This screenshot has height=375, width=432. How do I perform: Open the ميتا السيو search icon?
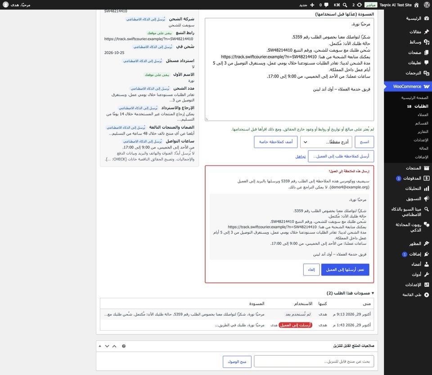tap(427, 209)
